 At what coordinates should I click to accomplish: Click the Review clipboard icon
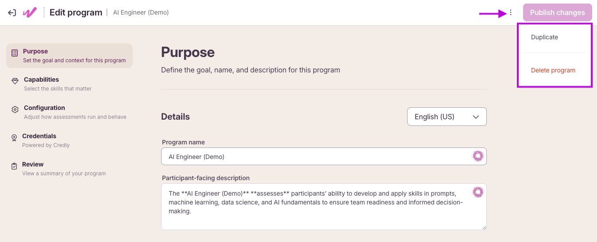[x=14, y=166]
